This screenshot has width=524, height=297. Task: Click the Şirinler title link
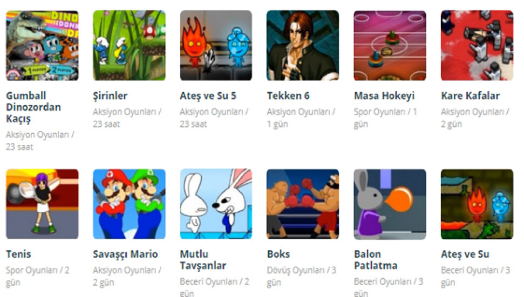110,96
